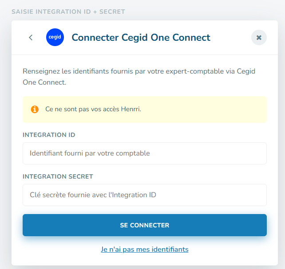The width and height of the screenshot is (285, 269).
Task: Return to previous step via header back arrow
Action: [31, 38]
